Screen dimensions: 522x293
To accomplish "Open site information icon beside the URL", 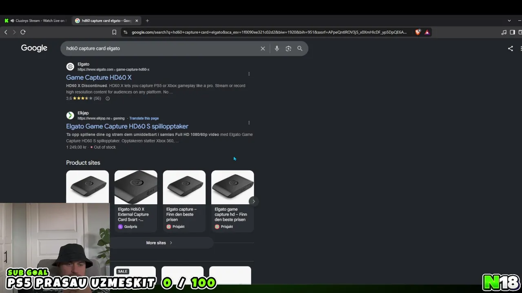I will pos(125,32).
